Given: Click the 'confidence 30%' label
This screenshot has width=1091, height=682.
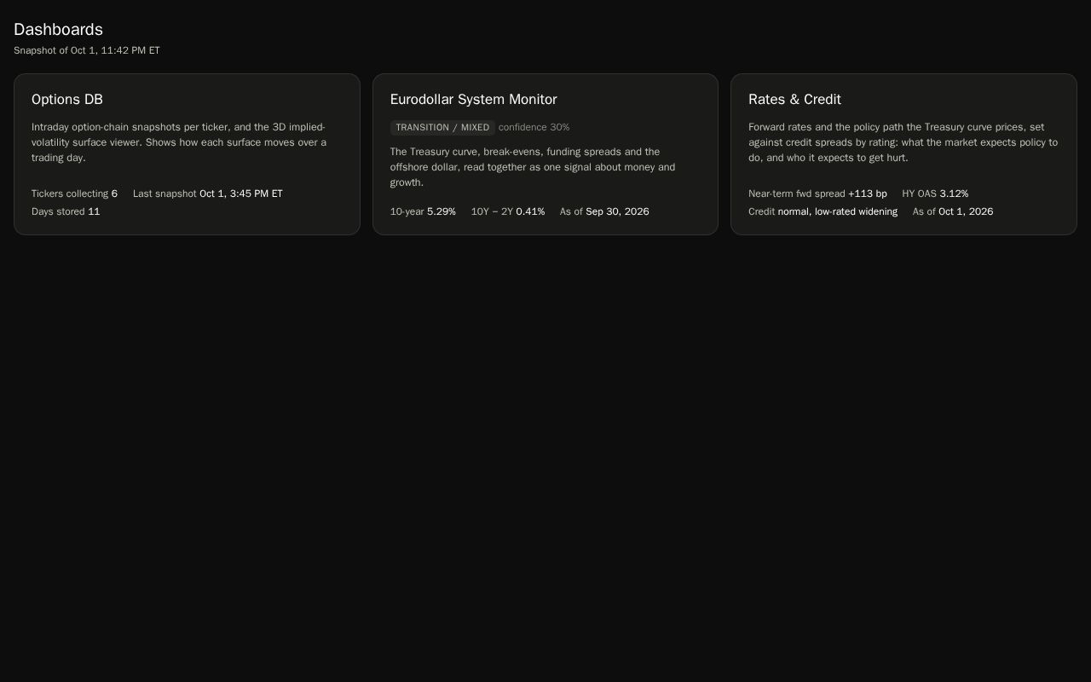Looking at the screenshot, I should click(x=534, y=127).
